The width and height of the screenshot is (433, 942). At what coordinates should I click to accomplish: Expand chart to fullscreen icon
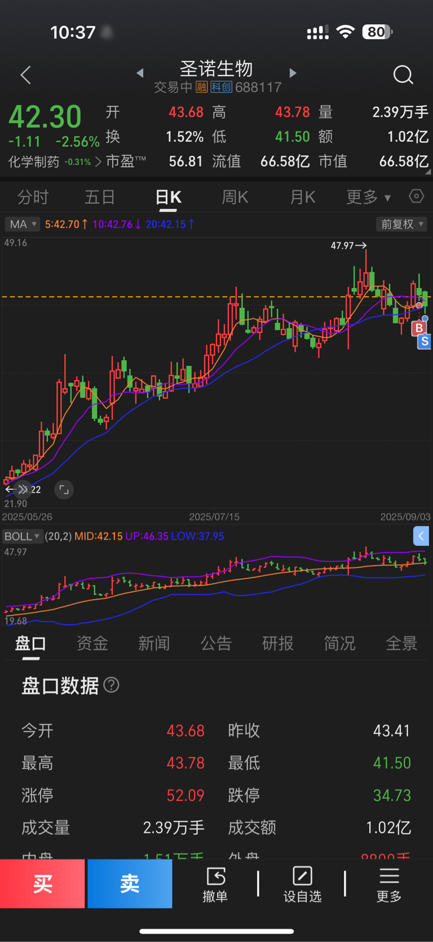pos(64,489)
